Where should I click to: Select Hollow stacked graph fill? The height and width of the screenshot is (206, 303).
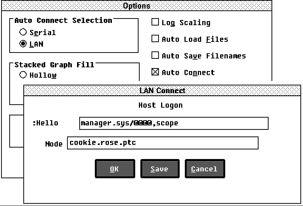pos(23,75)
